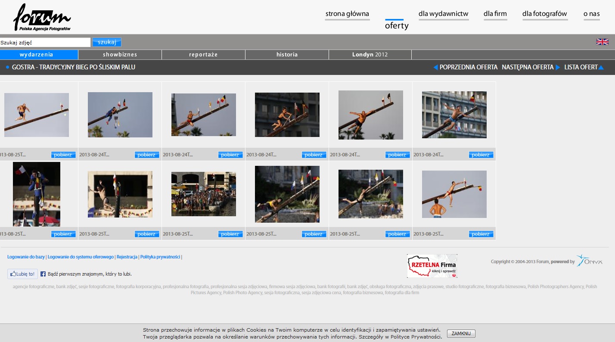Open the 'reportaże' category tab
Image resolution: width=615 pixels, height=342 pixels.
203,55
